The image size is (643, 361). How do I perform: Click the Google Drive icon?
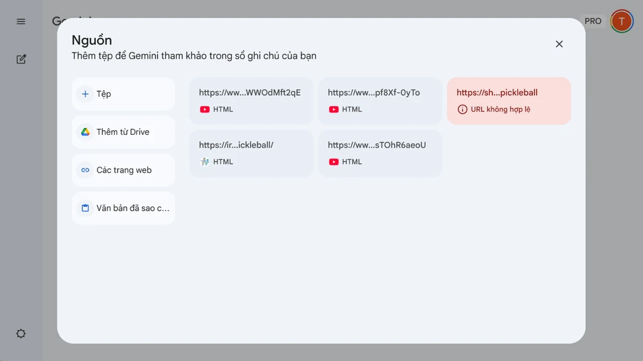point(85,132)
